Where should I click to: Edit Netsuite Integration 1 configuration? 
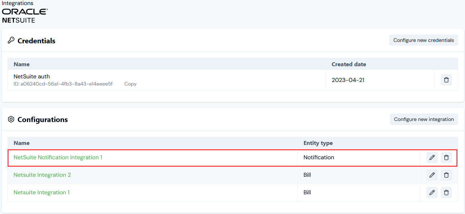(x=432, y=193)
